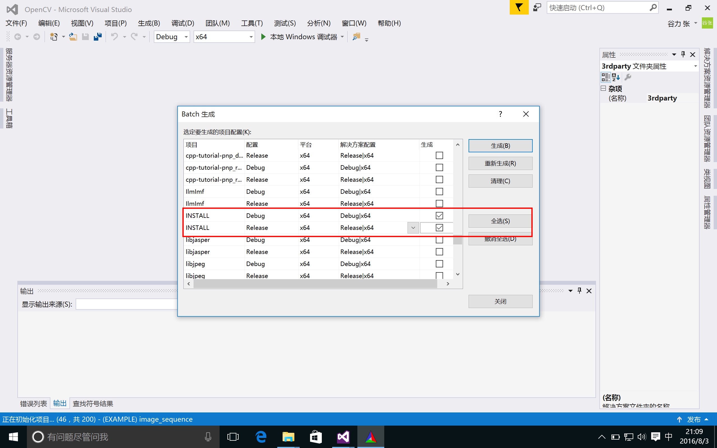Click the Windows Start button
The height and width of the screenshot is (448, 717).
(x=13, y=437)
